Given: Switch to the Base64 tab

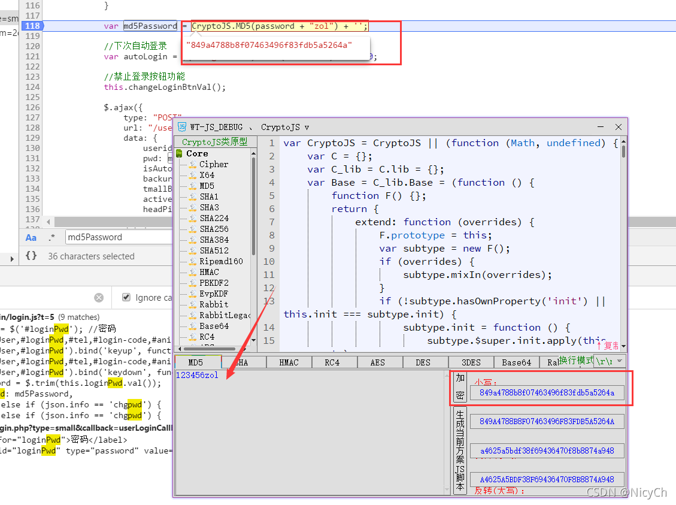Looking at the screenshot, I should pos(516,362).
